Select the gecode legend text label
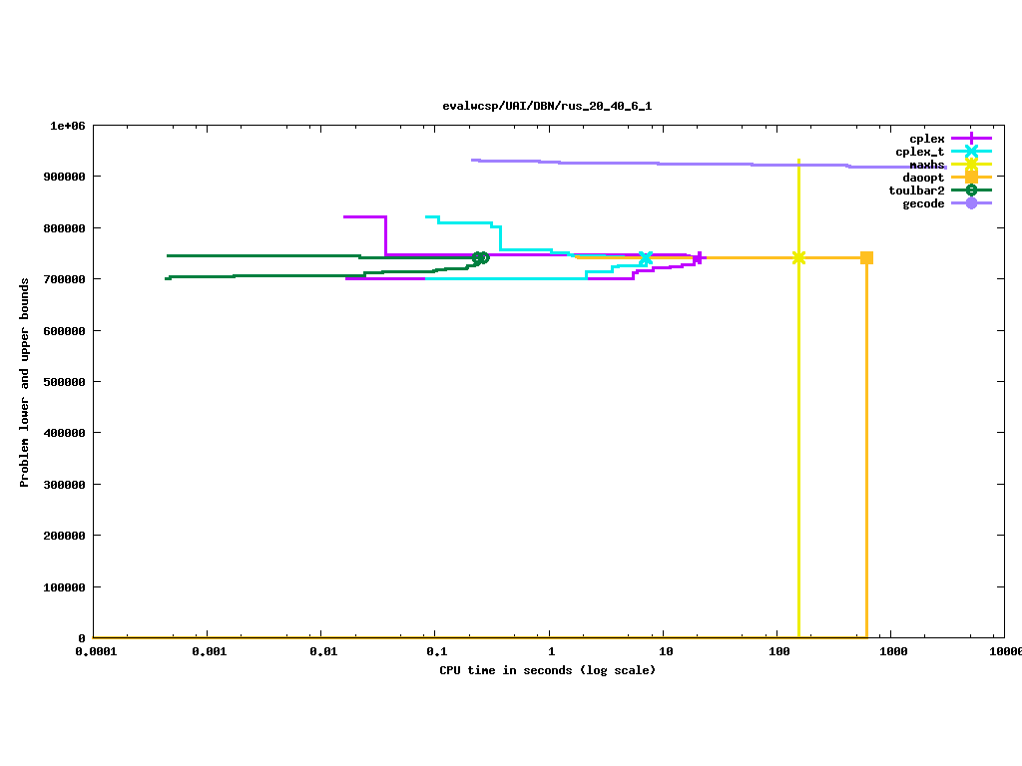Screen dimensions: 1022x766 click(923, 203)
